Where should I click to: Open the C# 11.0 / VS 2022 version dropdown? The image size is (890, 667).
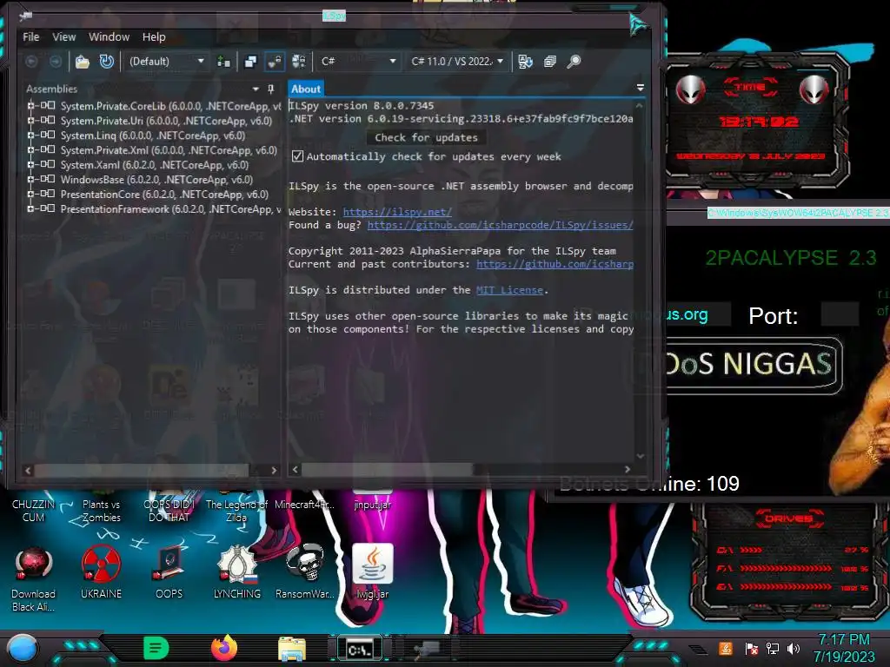coord(457,62)
